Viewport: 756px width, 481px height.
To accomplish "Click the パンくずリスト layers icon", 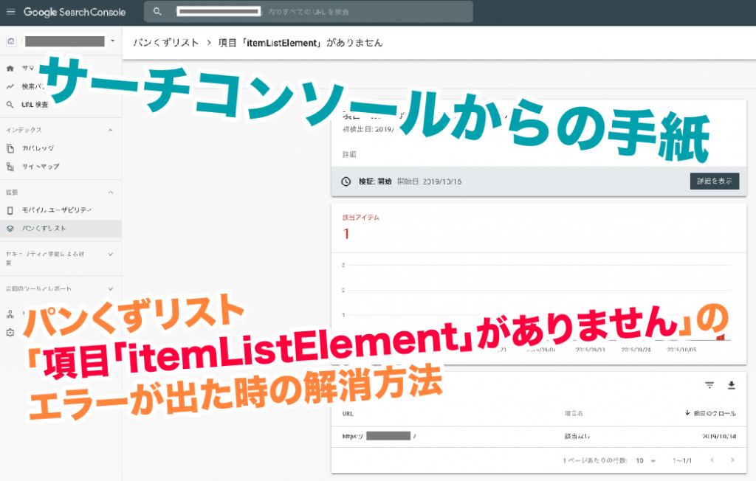I will click(x=10, y=229).
